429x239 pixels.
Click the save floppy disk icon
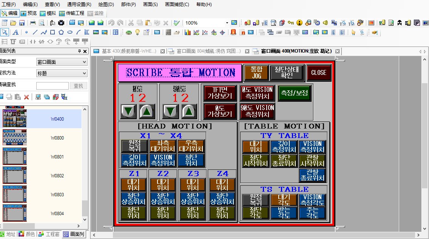[x=22, y=23]
